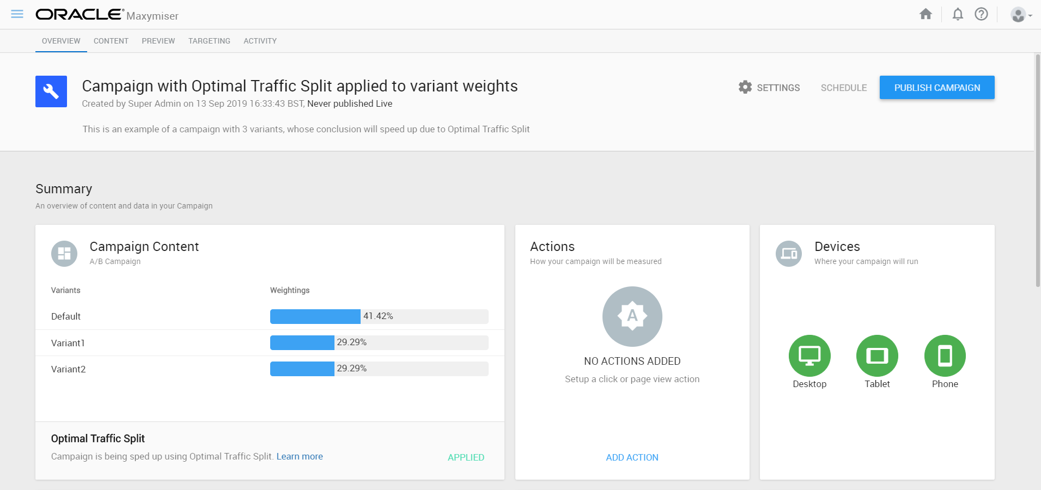Expand the user account dropdown
The height and width of the screenshot is (490, 1041).
tap(1021, 15)
